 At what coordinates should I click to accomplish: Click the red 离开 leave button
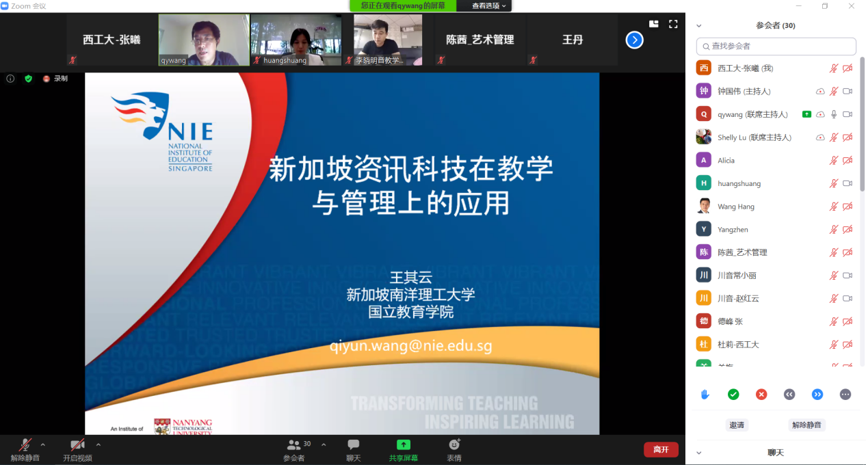[661, 449]
